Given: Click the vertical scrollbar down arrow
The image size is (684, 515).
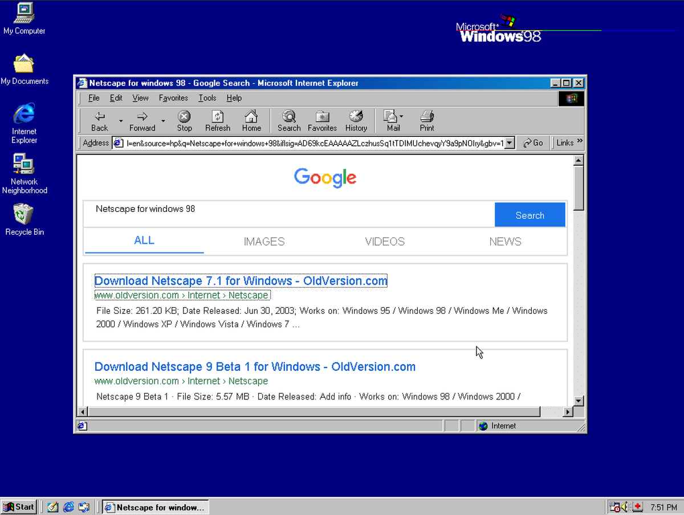Looking at the screenshot, I should pyautogui.click(x=579, y=400).
